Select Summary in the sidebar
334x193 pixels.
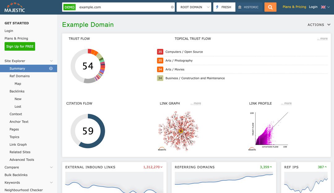point(28,69)
